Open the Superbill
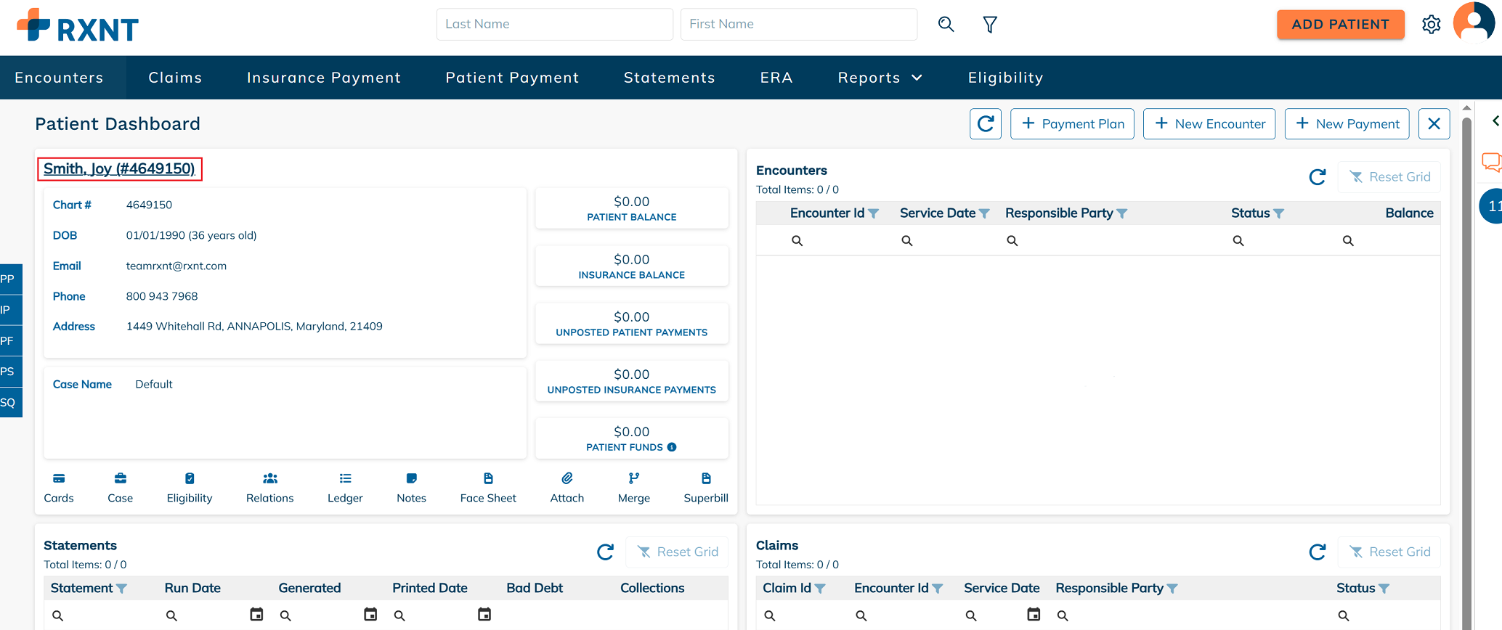Image resolution: width=1502 pixels, height=630 pixels. (x=706, y=488)
